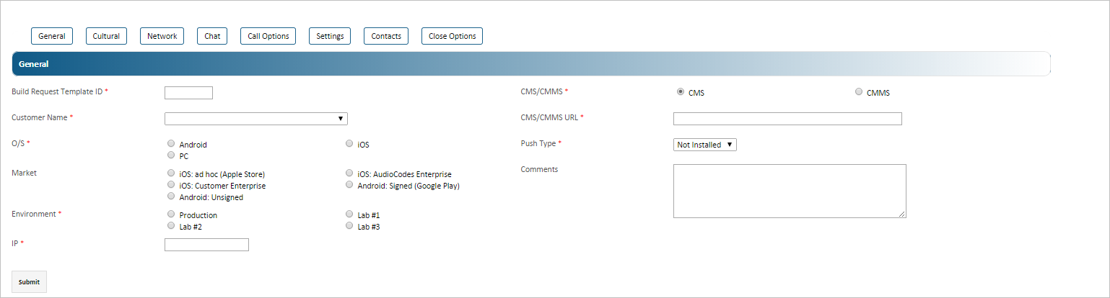Open the Customer Name dropdown

tap(256, 119)
